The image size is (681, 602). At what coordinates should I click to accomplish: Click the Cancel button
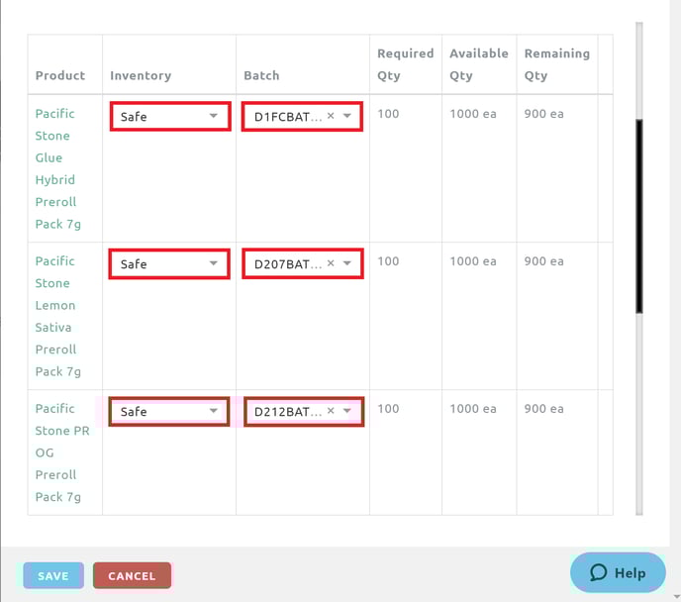click(132, 575)
